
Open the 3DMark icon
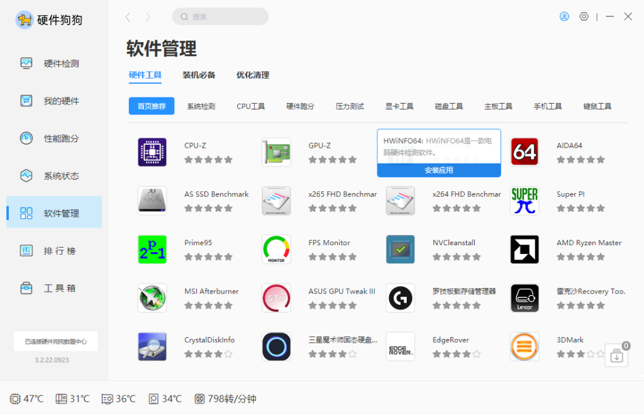524,346
